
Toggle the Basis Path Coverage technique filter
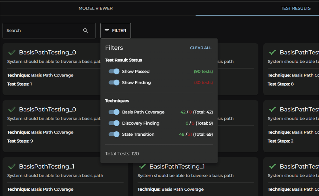point(114,112)
